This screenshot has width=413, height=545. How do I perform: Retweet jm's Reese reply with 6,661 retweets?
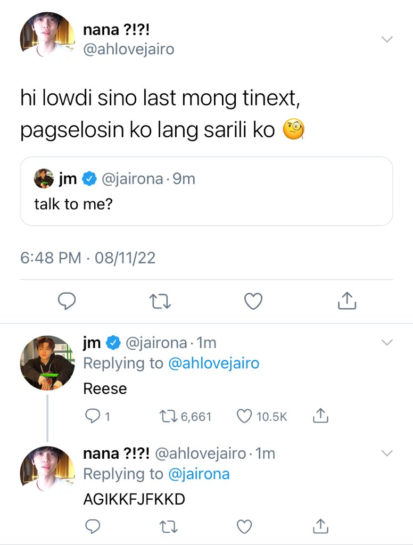pyautogui.click(x=185, y=416)
